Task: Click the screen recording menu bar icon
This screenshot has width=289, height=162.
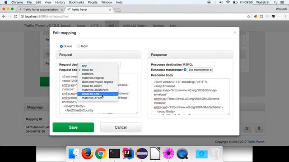Action: pos(209,2)
